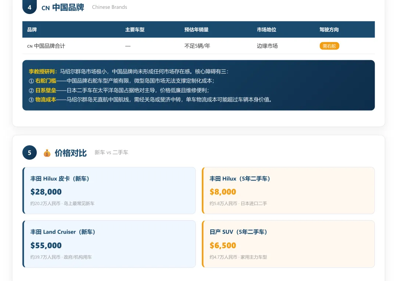
Task: Click the 日系壁垒 highlighted term
Action: [46, 90]
